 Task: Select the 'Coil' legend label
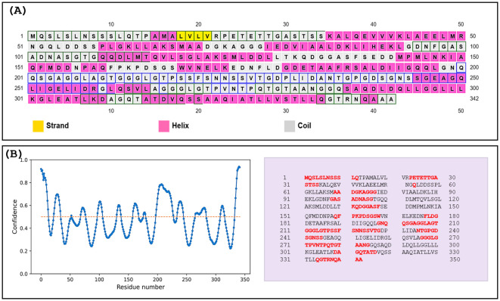(304, 126)
